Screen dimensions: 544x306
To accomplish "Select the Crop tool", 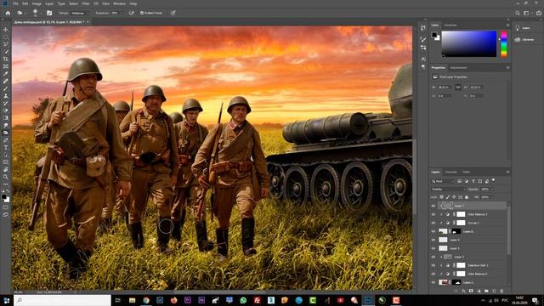I will click(6, 59).
